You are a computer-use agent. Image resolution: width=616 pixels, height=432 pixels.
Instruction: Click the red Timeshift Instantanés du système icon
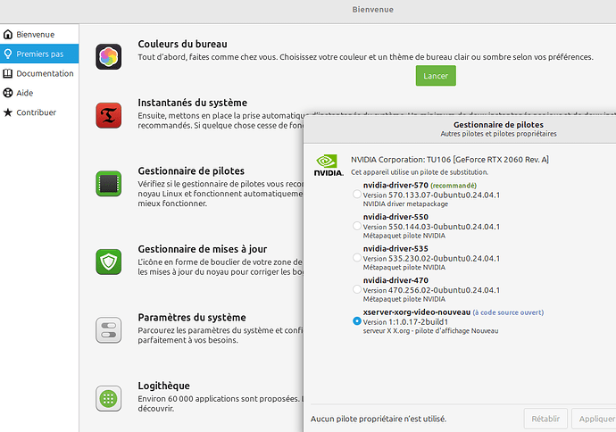108,115
